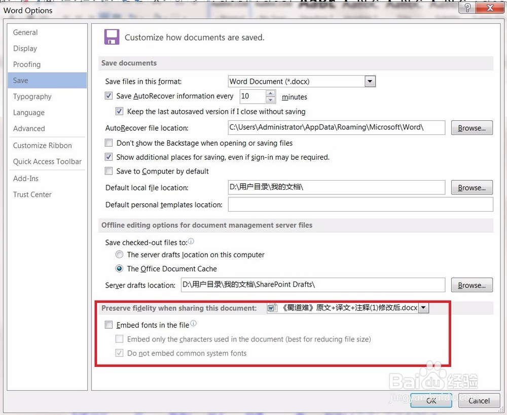Click the Server drafts location field

tap(313, 285)
